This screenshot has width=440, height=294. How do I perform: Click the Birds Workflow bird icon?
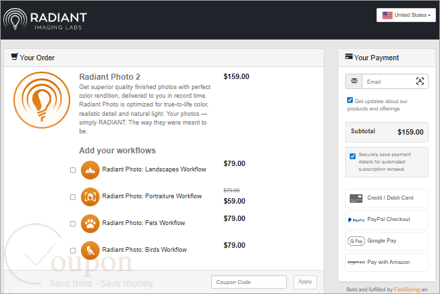tap(90, 250)
